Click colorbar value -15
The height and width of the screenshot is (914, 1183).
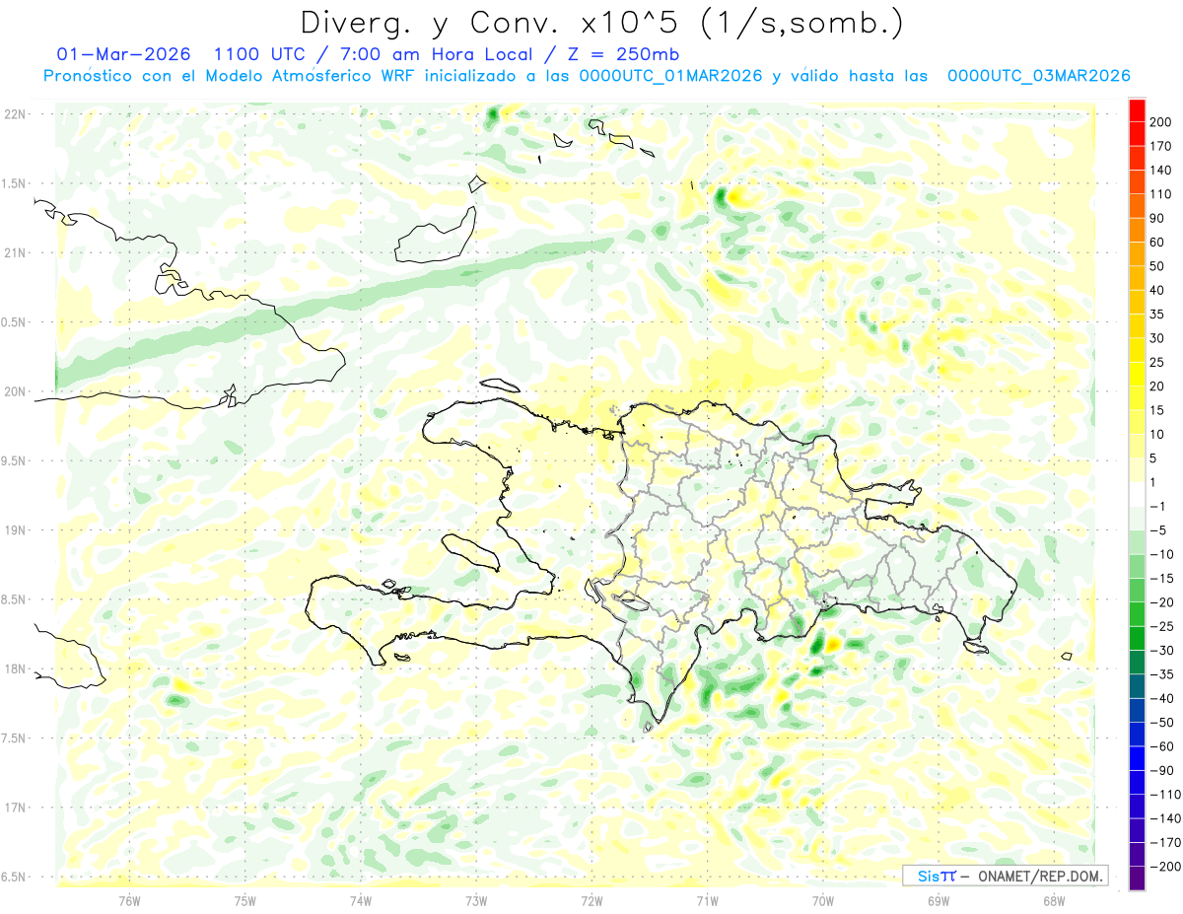[x=1162, y=579]
